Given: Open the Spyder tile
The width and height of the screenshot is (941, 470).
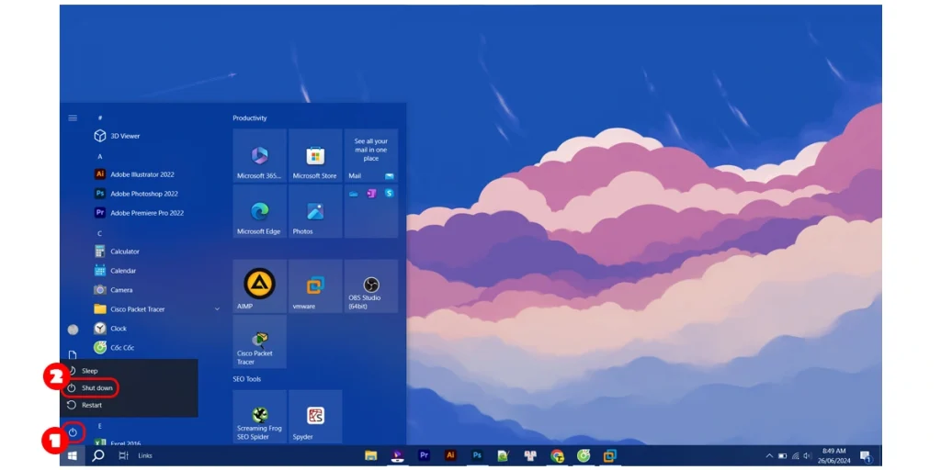Looking at the screenshot, I should (315, 417).
